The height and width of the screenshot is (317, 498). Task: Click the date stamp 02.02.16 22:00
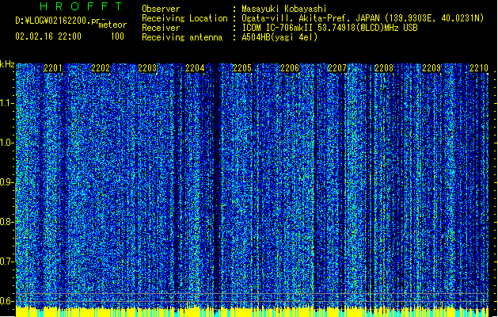(x=48, y=36)
